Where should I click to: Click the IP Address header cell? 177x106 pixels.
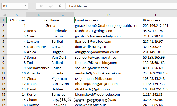tap(156, 20)
